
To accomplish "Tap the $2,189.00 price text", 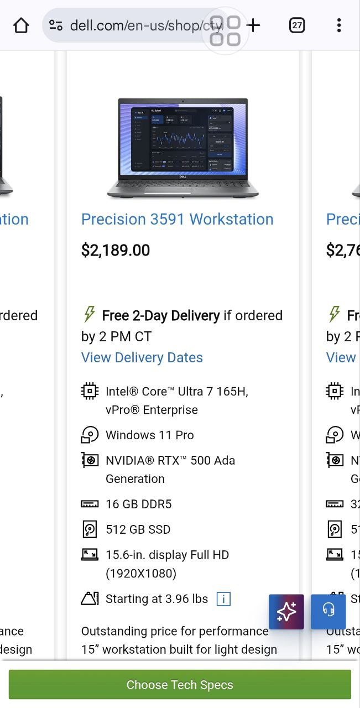I will 116,251.
